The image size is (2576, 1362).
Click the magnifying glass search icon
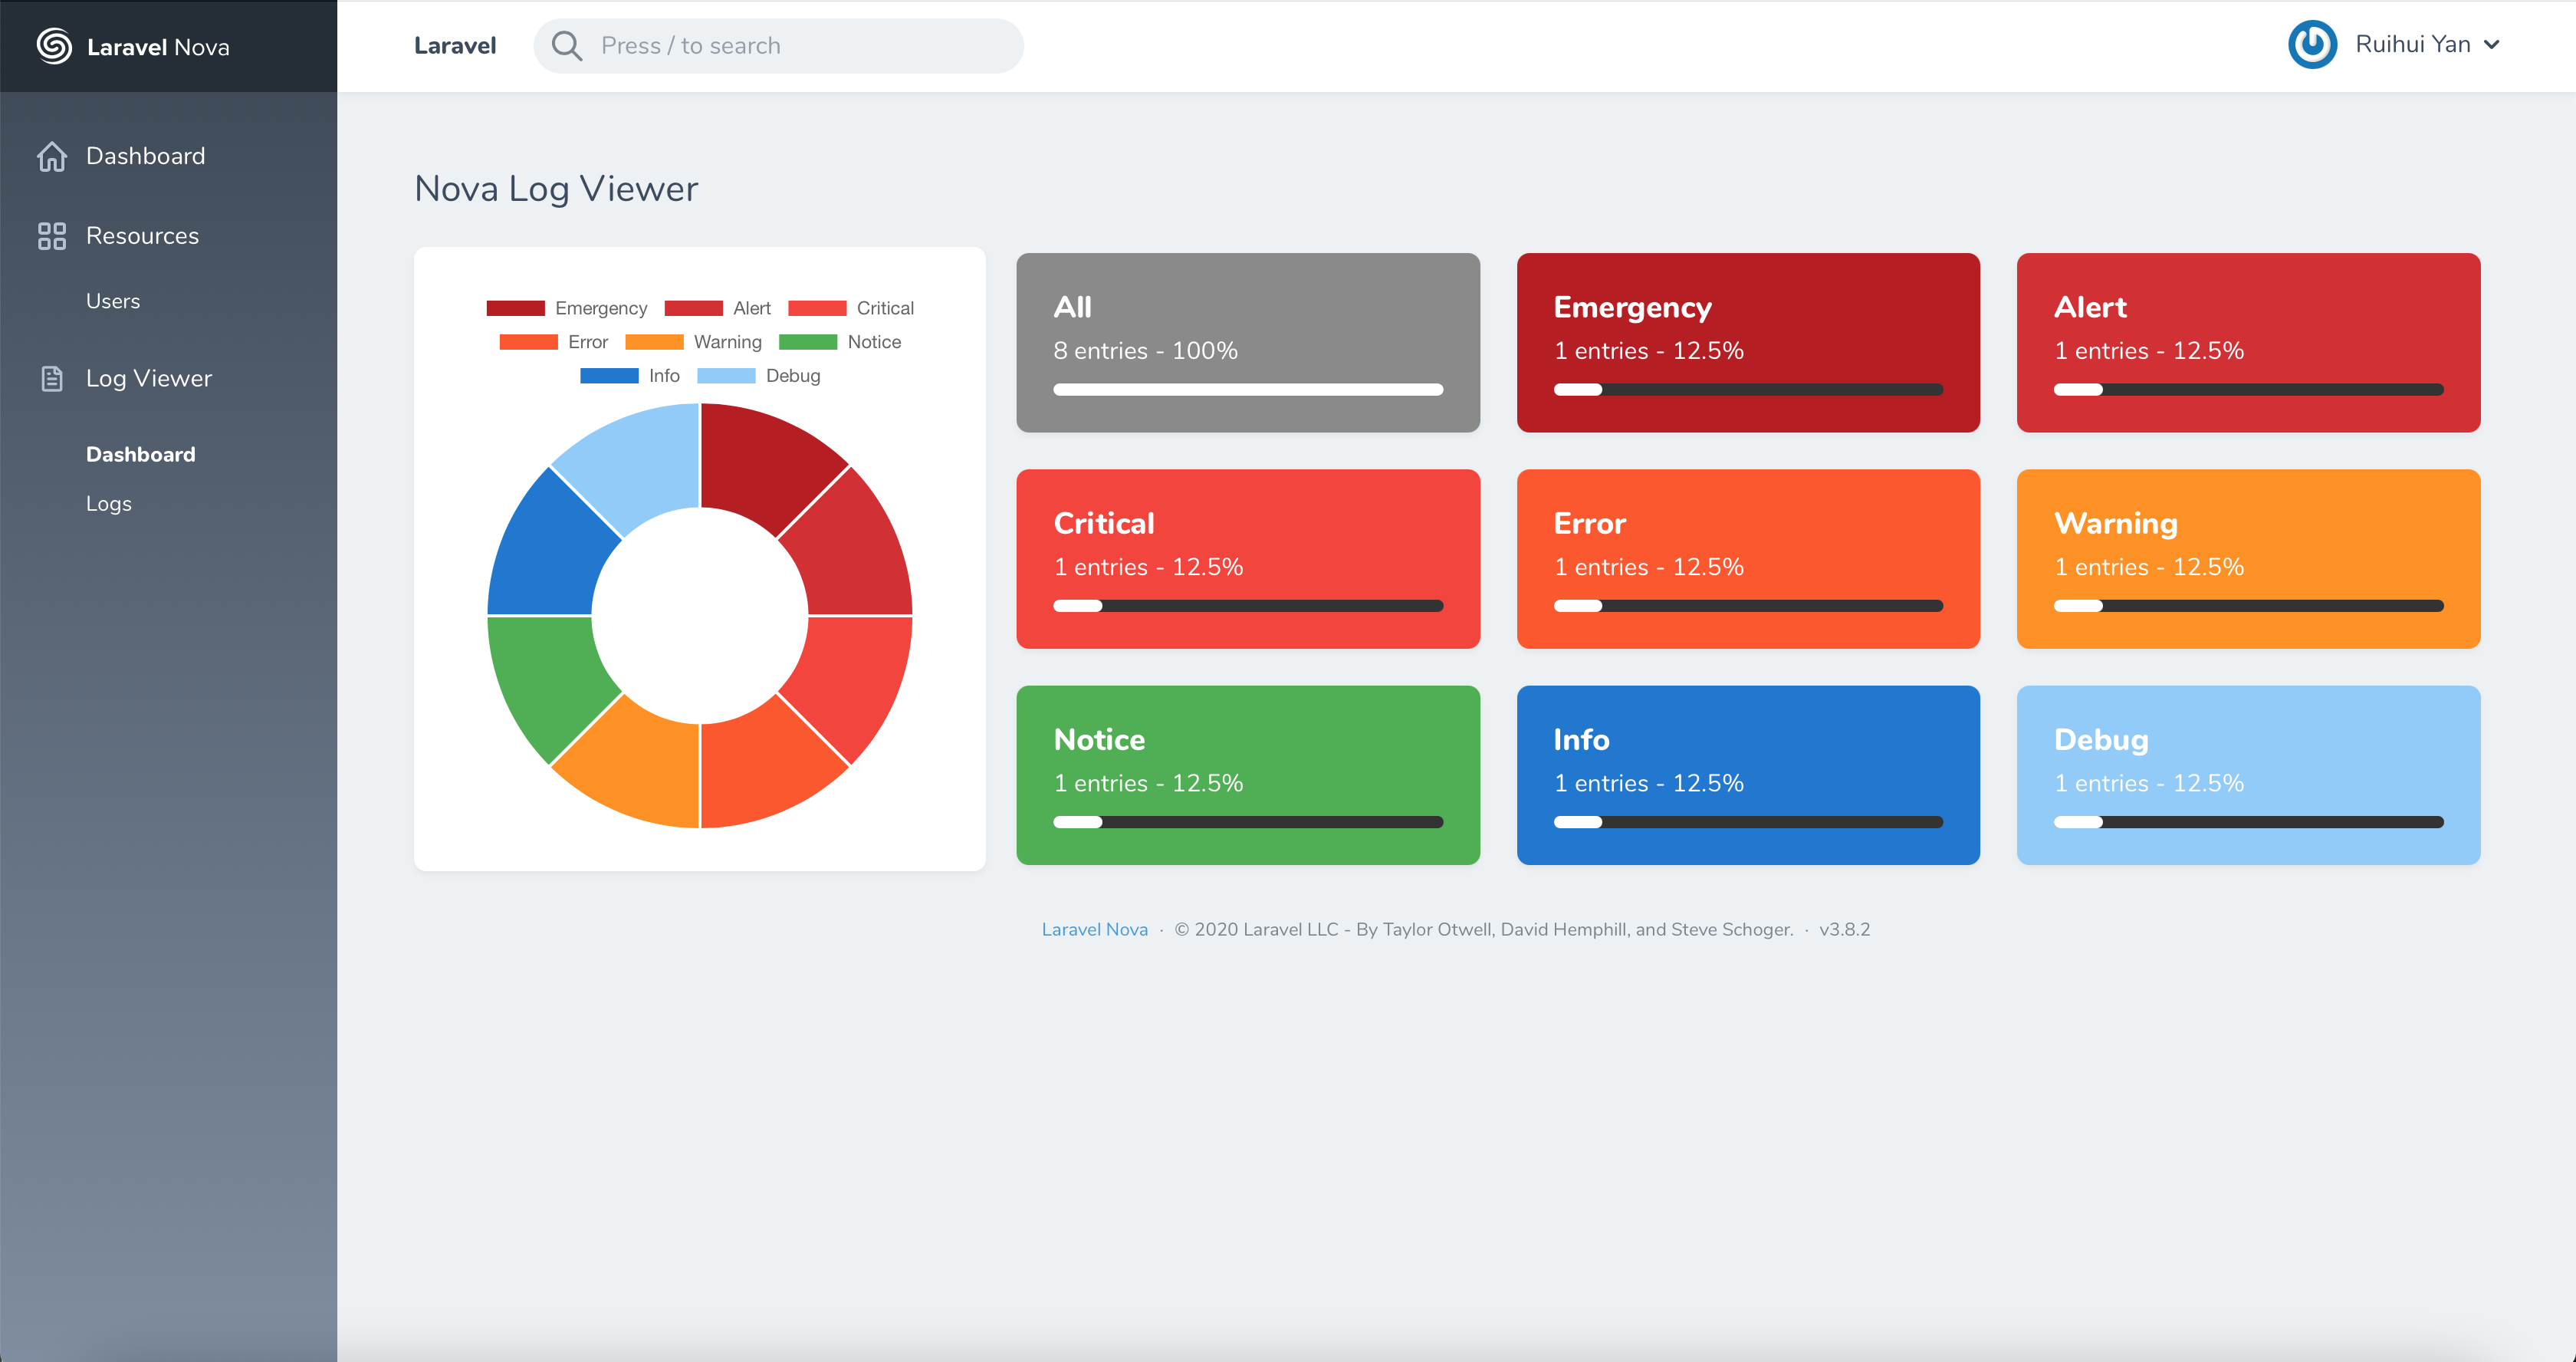tap(567, 45)
